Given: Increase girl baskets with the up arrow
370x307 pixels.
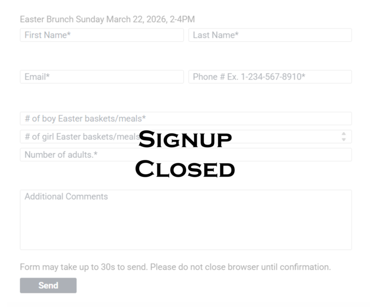Looking at the screenshot, I should (343, 134).
